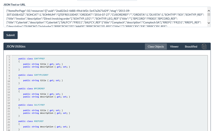Select the Beautified tab
Viewport: 212px width, 131px height.
tap(191, 47)
